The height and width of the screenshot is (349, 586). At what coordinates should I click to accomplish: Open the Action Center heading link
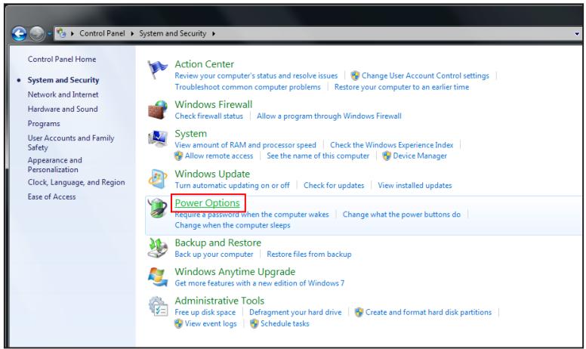pyautogui.click(x=204, y=64)
